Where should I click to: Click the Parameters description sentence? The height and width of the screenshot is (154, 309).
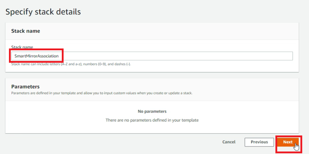102,93
